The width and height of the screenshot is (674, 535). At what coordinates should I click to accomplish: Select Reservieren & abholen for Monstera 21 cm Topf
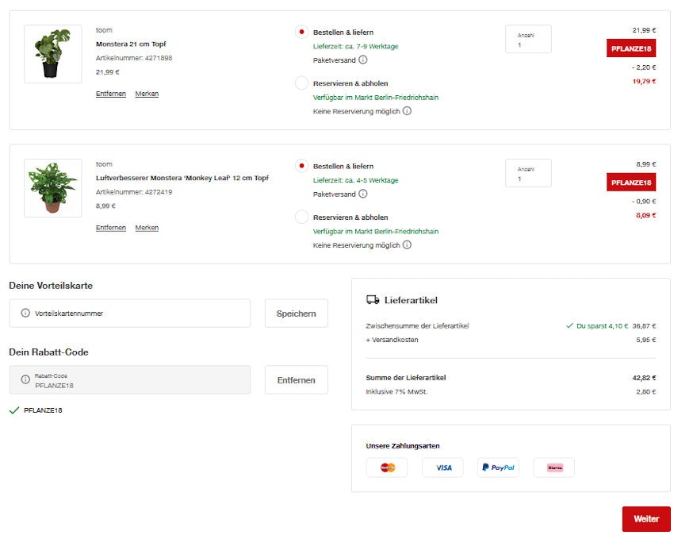301,83
